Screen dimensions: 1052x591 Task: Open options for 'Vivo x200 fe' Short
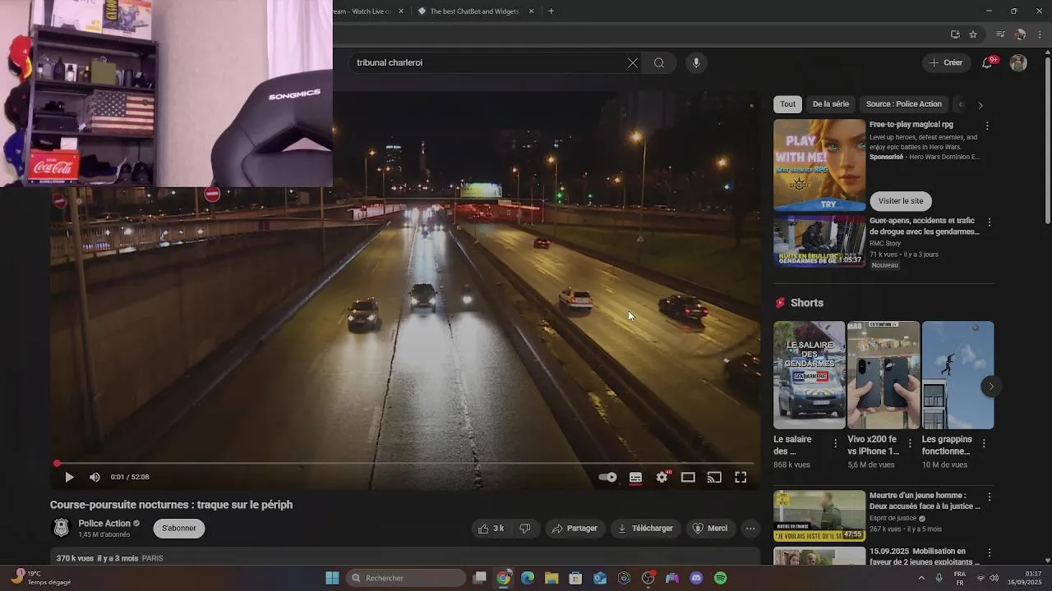[910, 443]
